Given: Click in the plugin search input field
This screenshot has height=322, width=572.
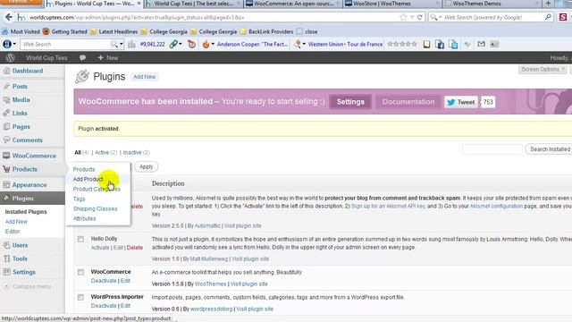Looking at the screenshot, I should [x=492, y=149].
